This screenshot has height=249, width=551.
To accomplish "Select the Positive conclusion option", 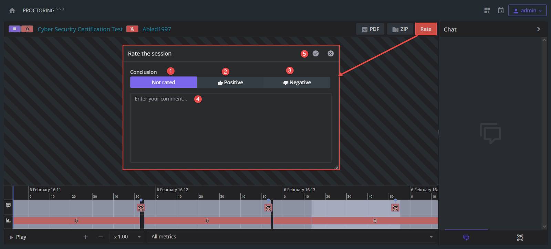I will pyautogui.click(x=230, y=83).
